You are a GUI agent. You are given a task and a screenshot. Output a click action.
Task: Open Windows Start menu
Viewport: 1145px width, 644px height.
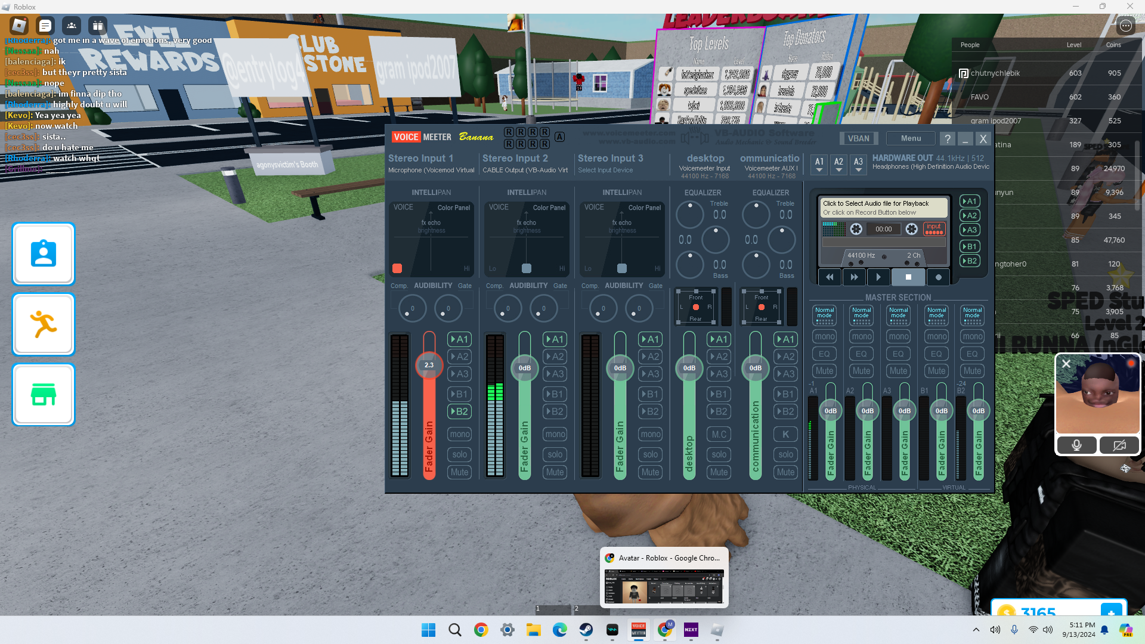click(x=428, y=630)
